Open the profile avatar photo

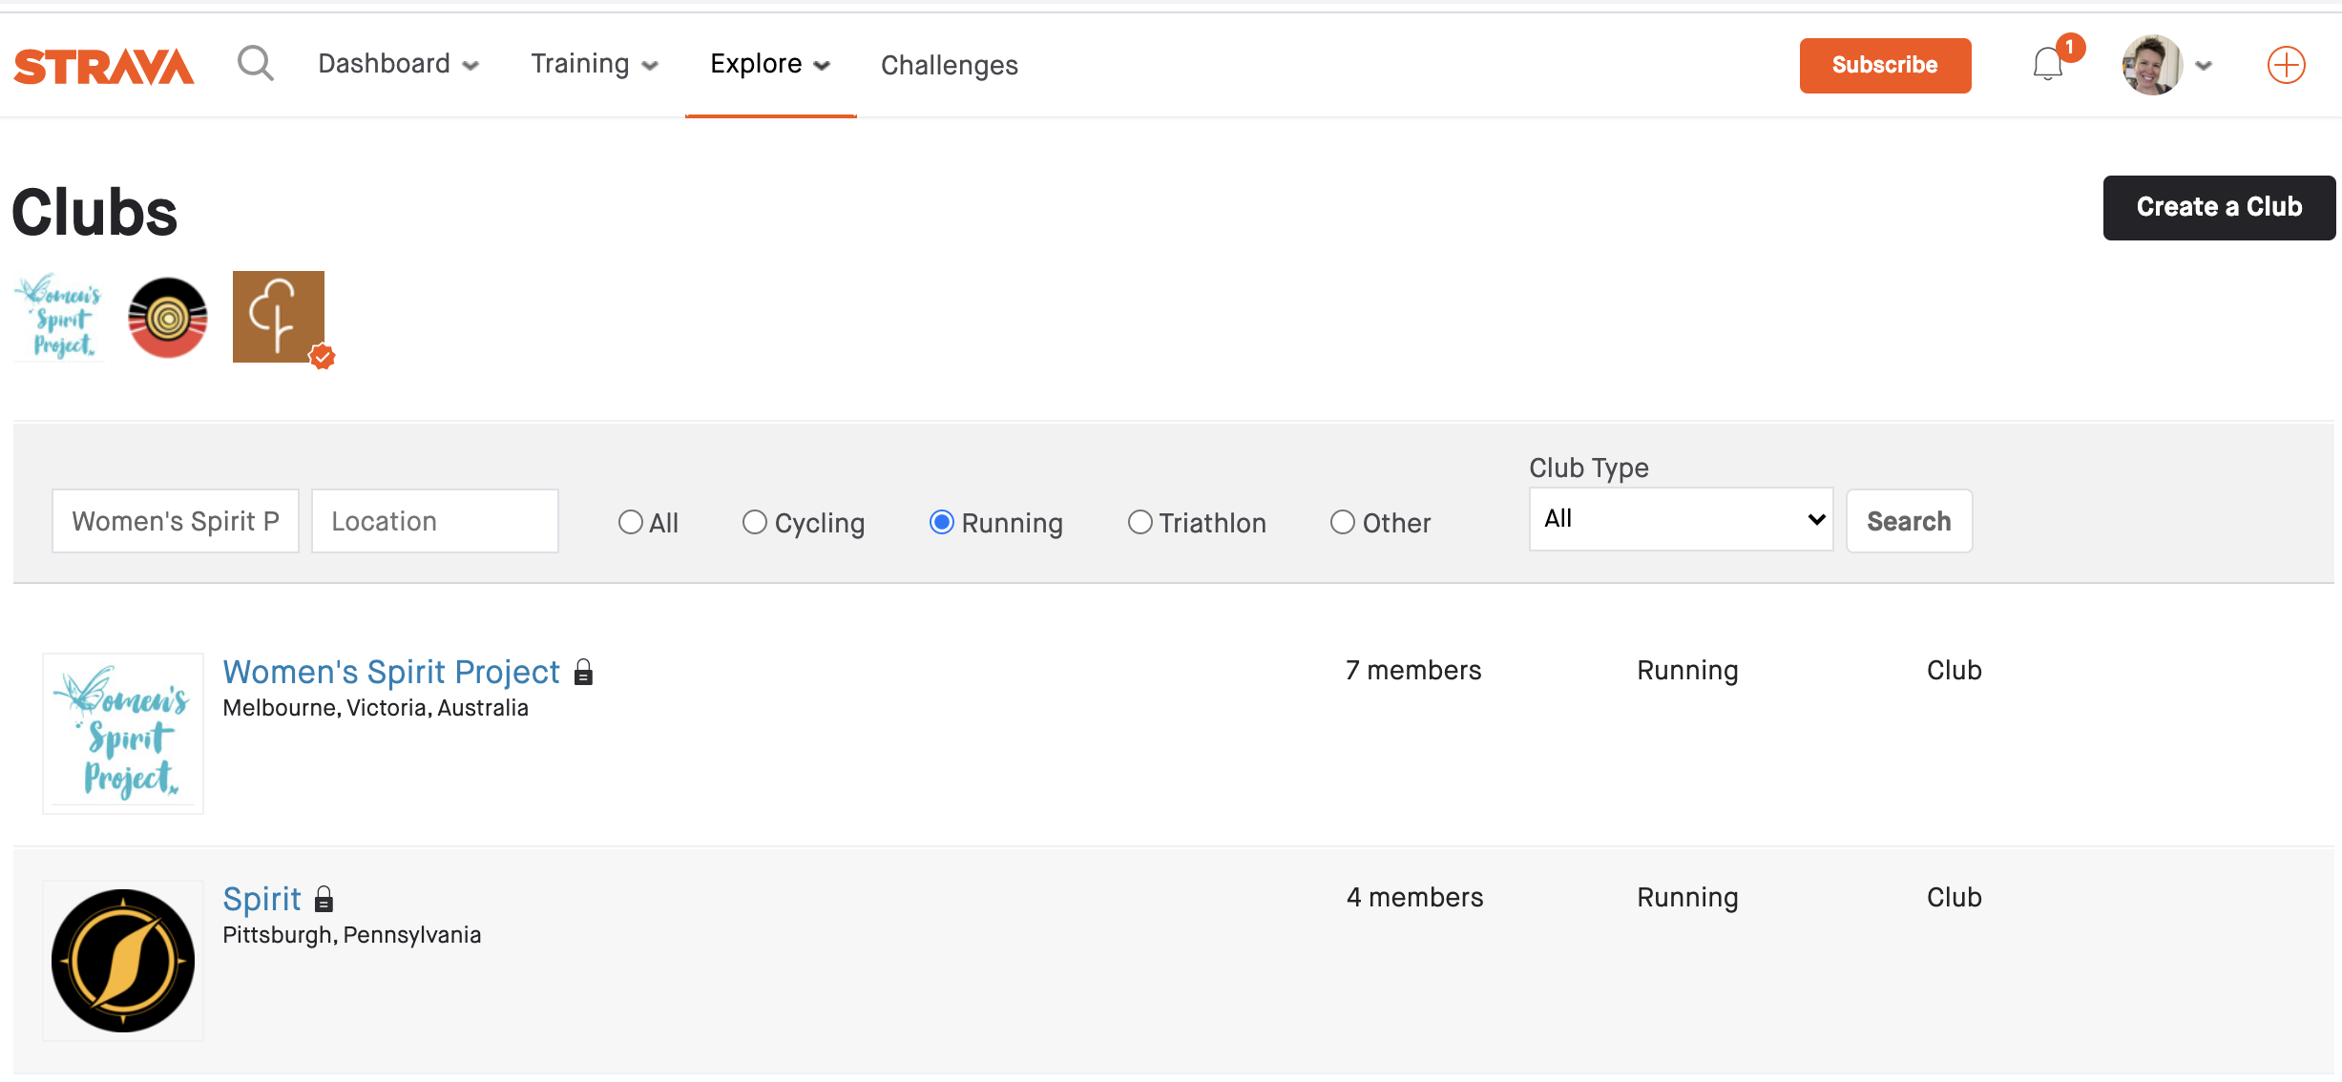[x=2151, y=65]
